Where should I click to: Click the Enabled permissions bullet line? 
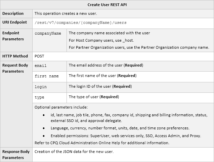(126, 136)
